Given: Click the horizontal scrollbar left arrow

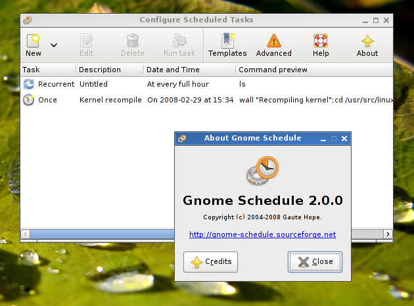Looking at the screenshot, I should [x=26, y=234].
